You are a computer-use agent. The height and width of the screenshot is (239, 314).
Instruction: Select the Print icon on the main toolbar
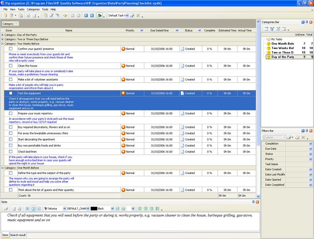pos(28,15)
